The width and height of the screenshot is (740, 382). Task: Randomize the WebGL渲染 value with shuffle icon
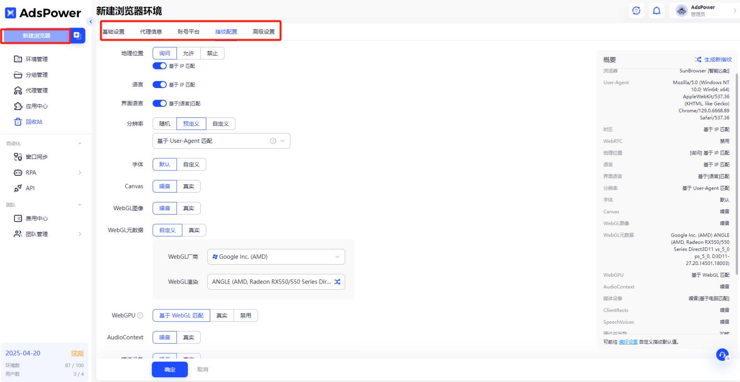click(x=338, y=282)
